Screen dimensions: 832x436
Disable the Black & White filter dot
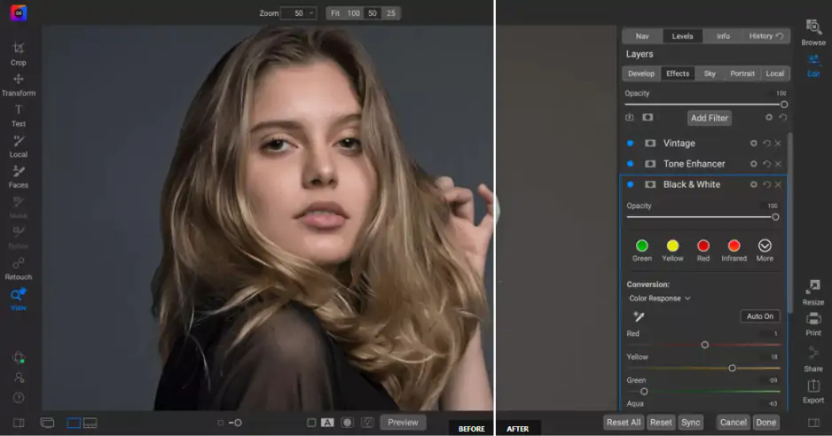point(631,184)
